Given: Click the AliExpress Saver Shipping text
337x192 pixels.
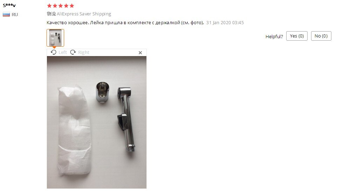Looking at the screenshot, I should (84, 14).
